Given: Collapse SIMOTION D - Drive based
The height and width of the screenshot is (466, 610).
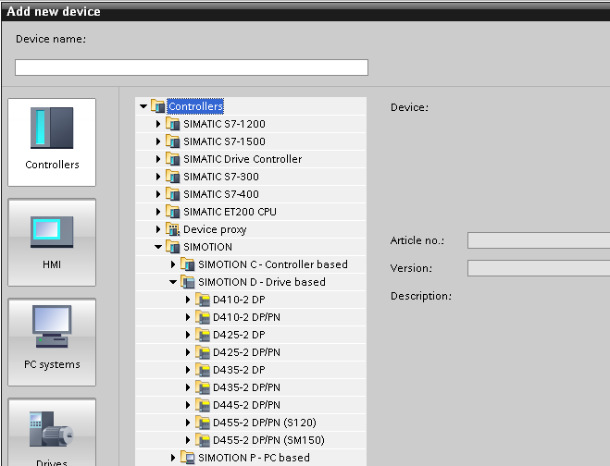Looking at the screenshot, I should 173,282.
